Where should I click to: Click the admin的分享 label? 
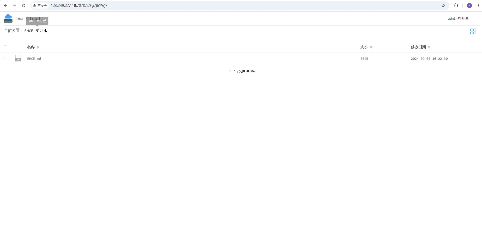click(x=458, y=18)
